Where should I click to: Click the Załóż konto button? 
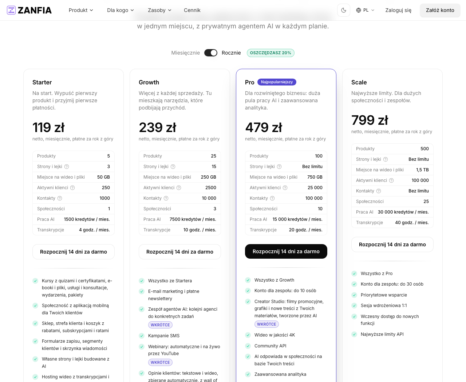click(440, 10)
